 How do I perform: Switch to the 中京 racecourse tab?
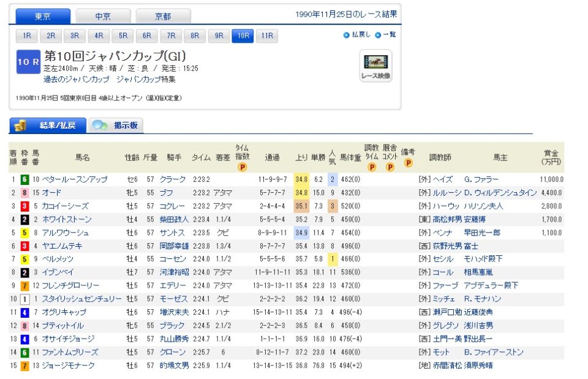[103, 17]
